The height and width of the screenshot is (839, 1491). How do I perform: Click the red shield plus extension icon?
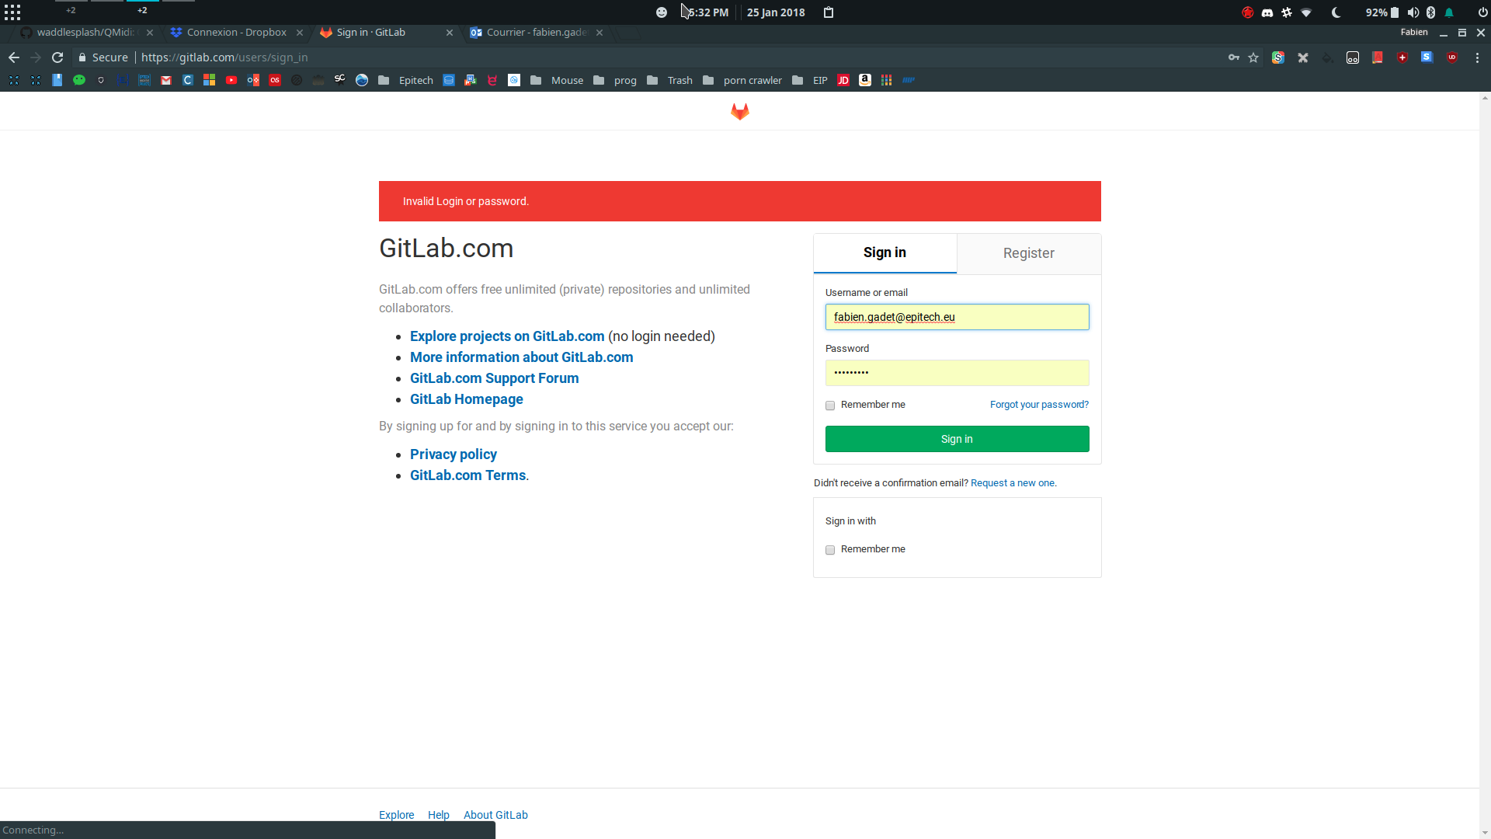pos(1402,57)
